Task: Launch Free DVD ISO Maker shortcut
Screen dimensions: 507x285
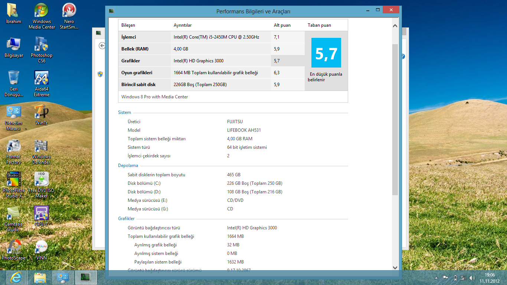Action: [42, 185]
